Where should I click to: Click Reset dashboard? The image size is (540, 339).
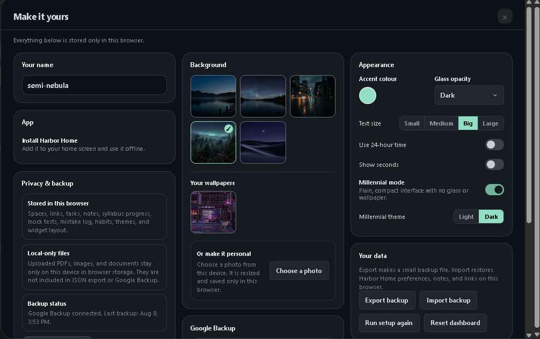[455, 323]
